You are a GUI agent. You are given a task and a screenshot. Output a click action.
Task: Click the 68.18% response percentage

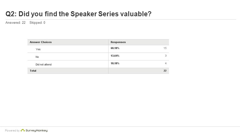click(x=115, y=48)
